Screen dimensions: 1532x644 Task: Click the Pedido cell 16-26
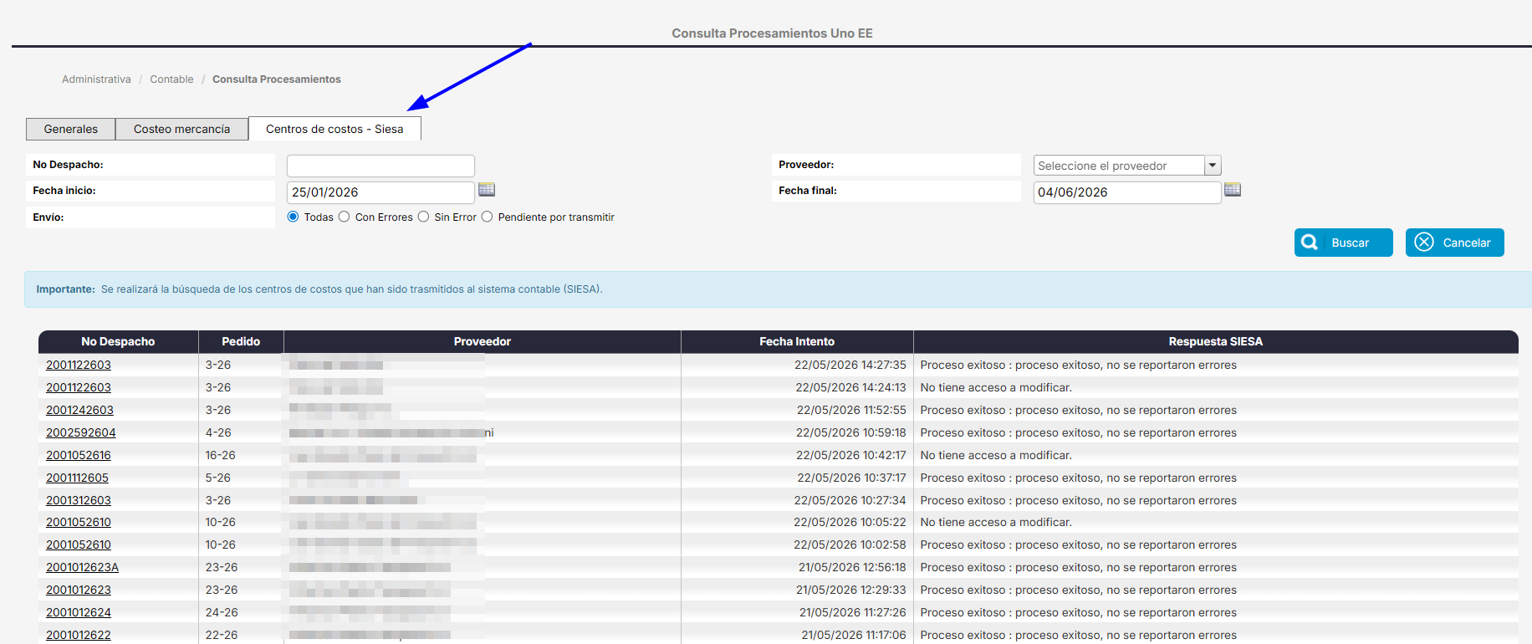click(221, 455)
